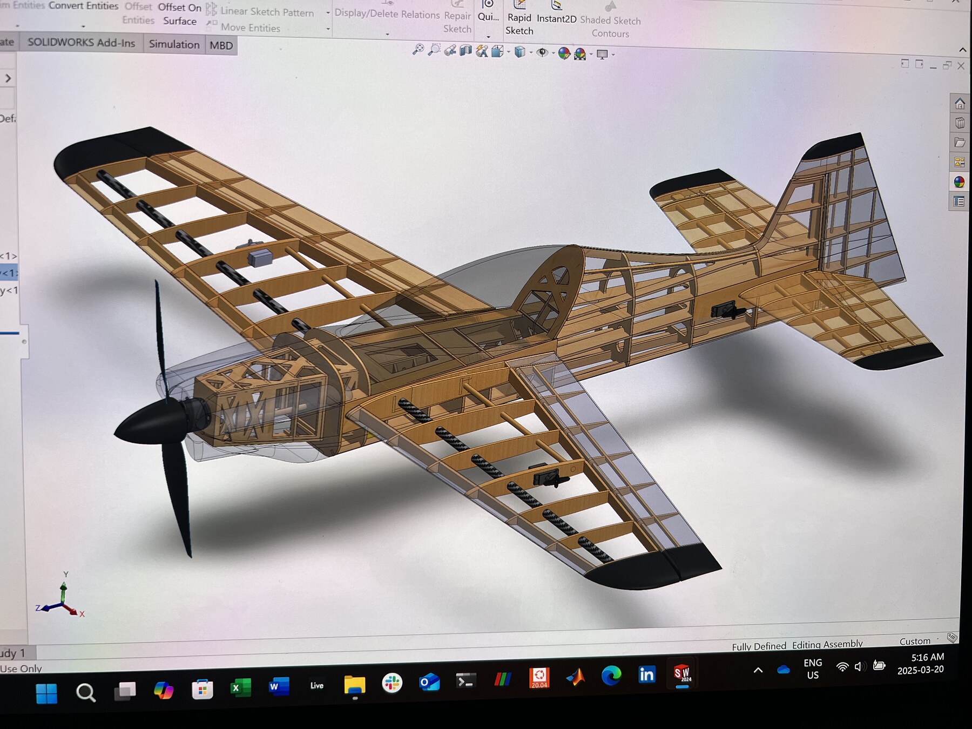
Task: Switch to the SOLIDWORKS Add-Ins tab
Action: coord(82,43)
